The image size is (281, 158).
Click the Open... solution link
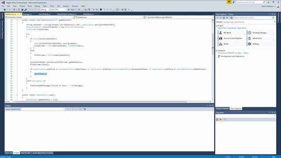point(247,53)
